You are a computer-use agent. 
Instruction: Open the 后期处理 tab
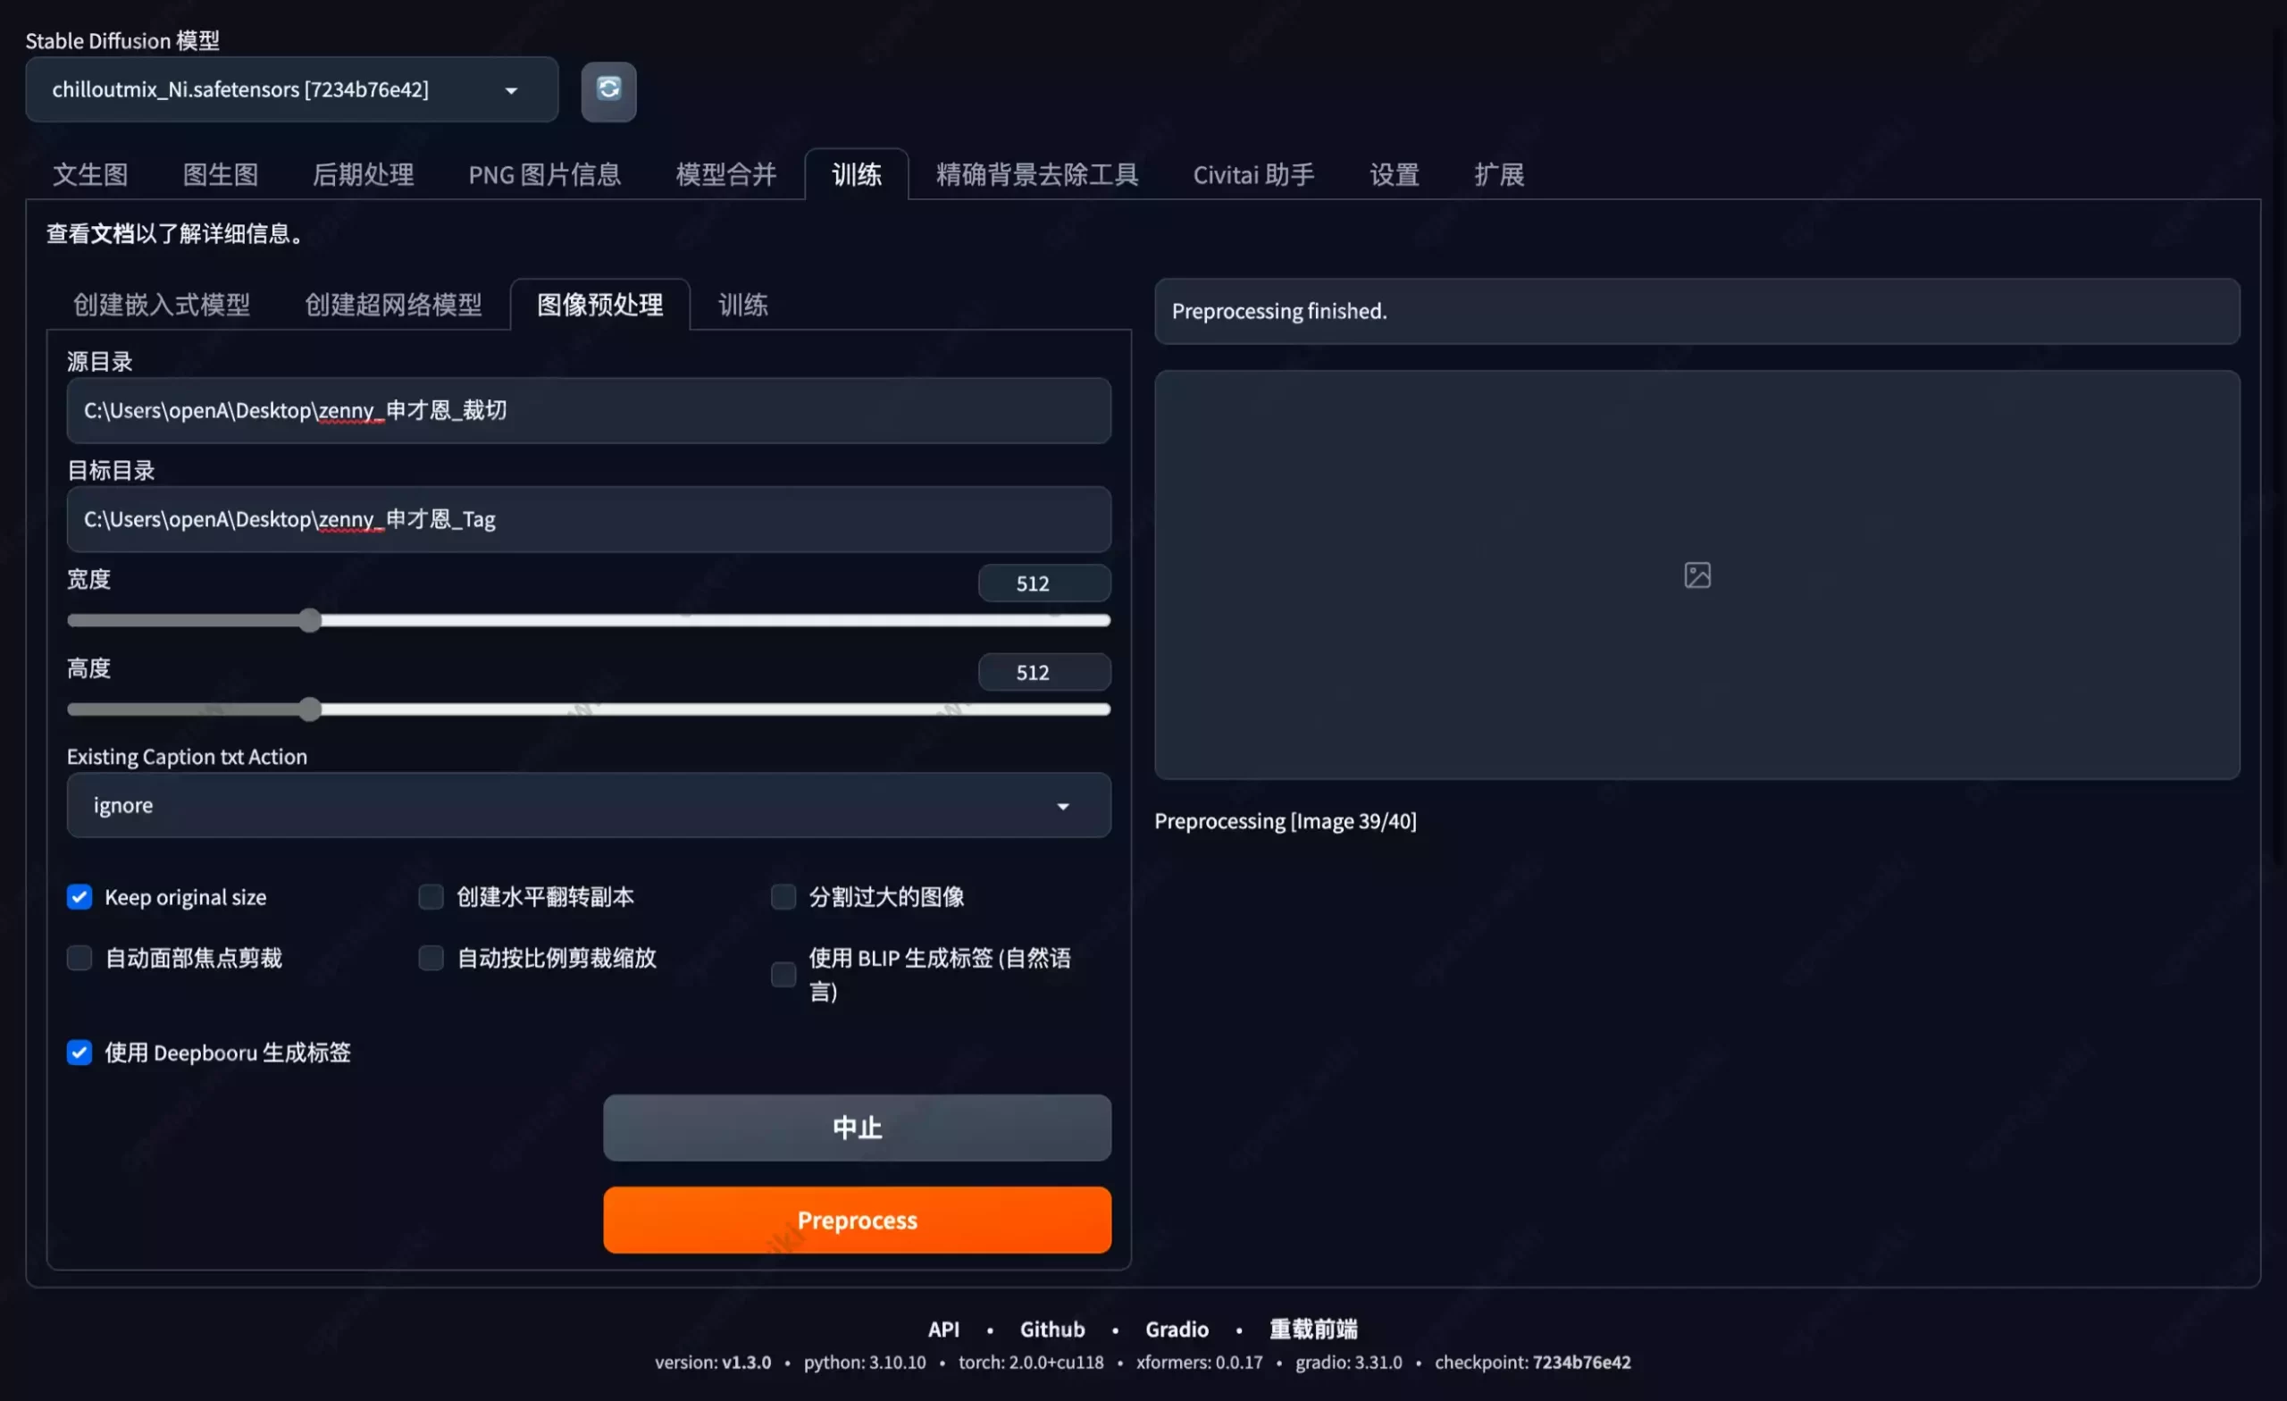pos(363,173)
